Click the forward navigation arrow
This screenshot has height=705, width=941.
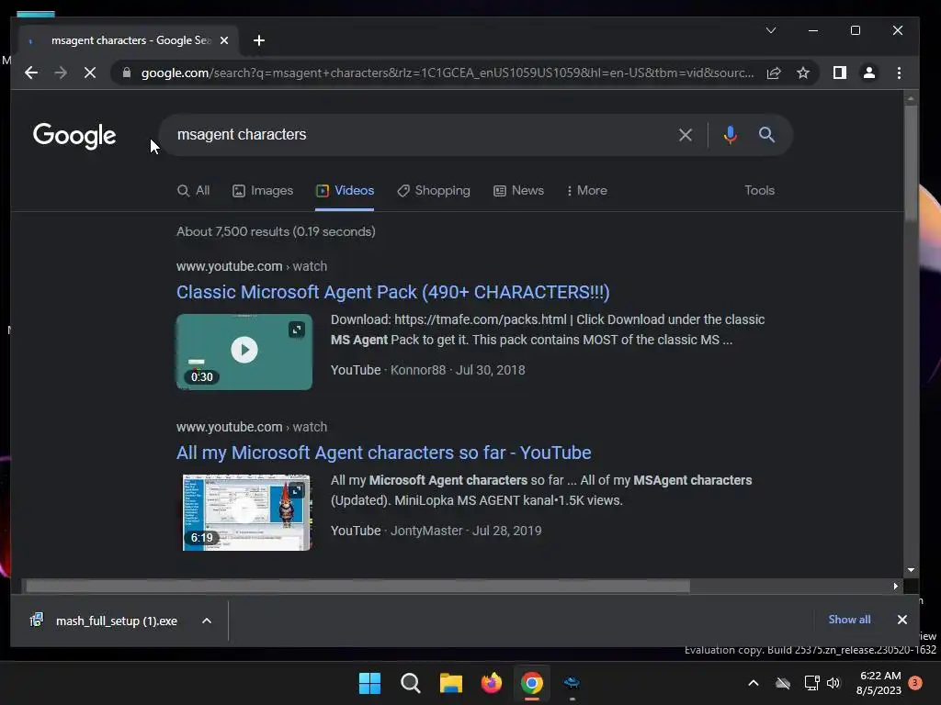pos(61,73)
